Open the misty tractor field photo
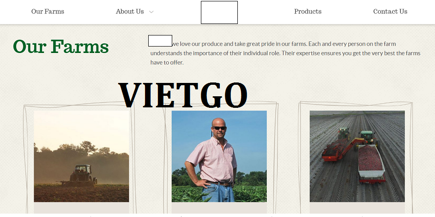Image resolution: width=435 pixels, height=217 pixels. pyautogui.click(x=81, y=156)
